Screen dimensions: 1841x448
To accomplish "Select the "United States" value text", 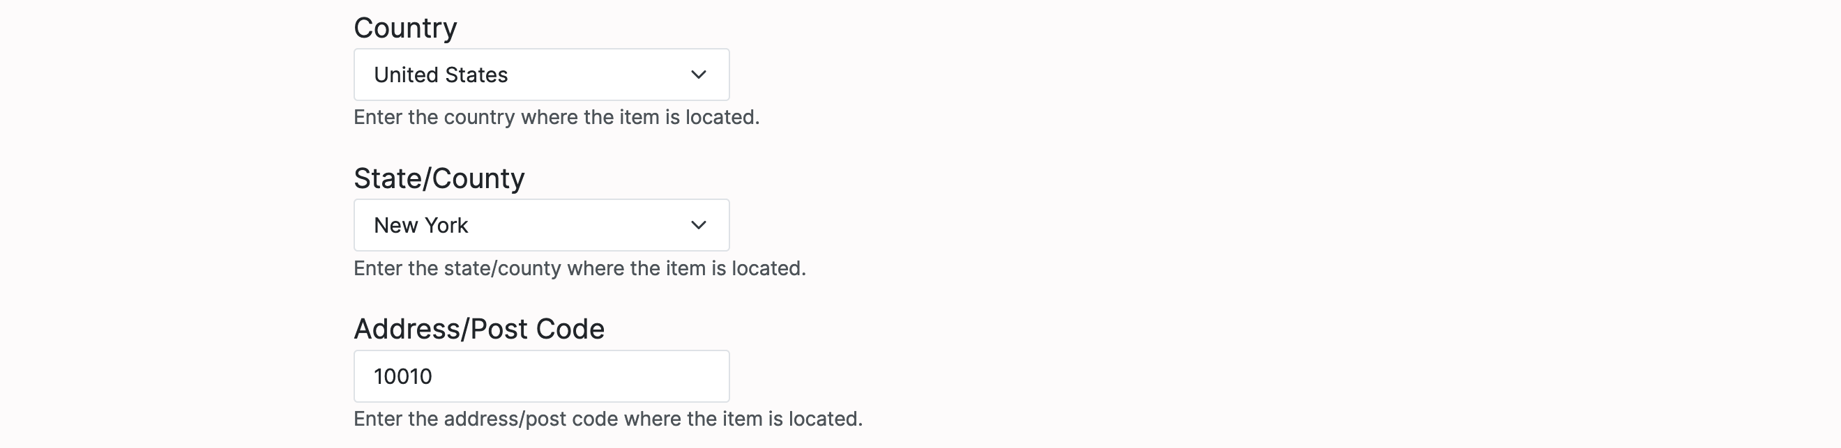I will [x=440, y=75].
